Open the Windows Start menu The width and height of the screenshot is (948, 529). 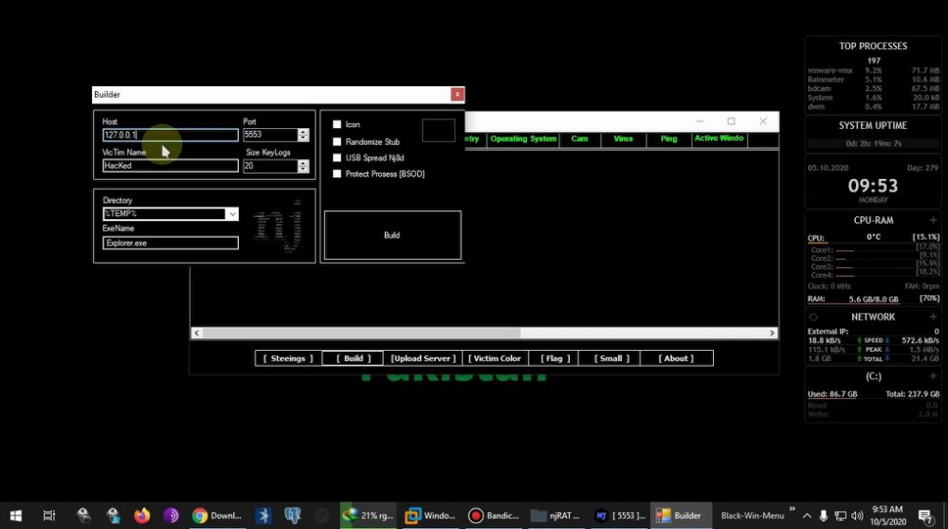(16, 515)
